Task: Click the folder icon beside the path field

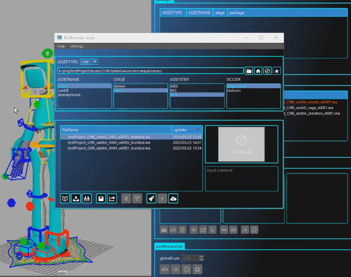Action: tap(249, 71)
